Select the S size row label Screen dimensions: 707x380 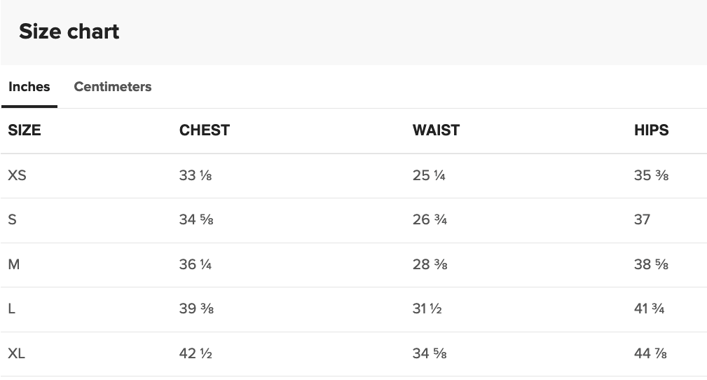(x=12, y=219)
